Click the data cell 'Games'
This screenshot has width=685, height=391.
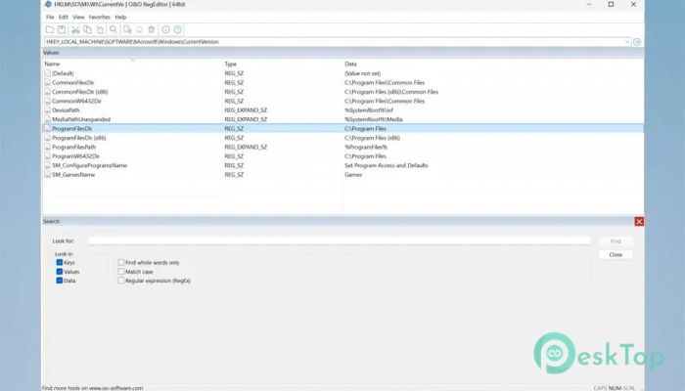click(x=353, y=174)
